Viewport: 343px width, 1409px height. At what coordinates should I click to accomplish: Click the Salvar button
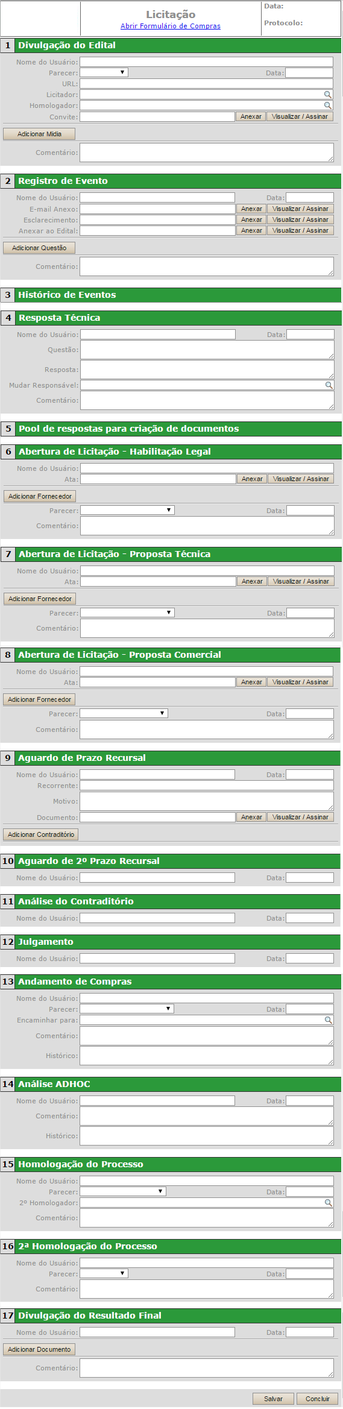(x=273, y=1399)
